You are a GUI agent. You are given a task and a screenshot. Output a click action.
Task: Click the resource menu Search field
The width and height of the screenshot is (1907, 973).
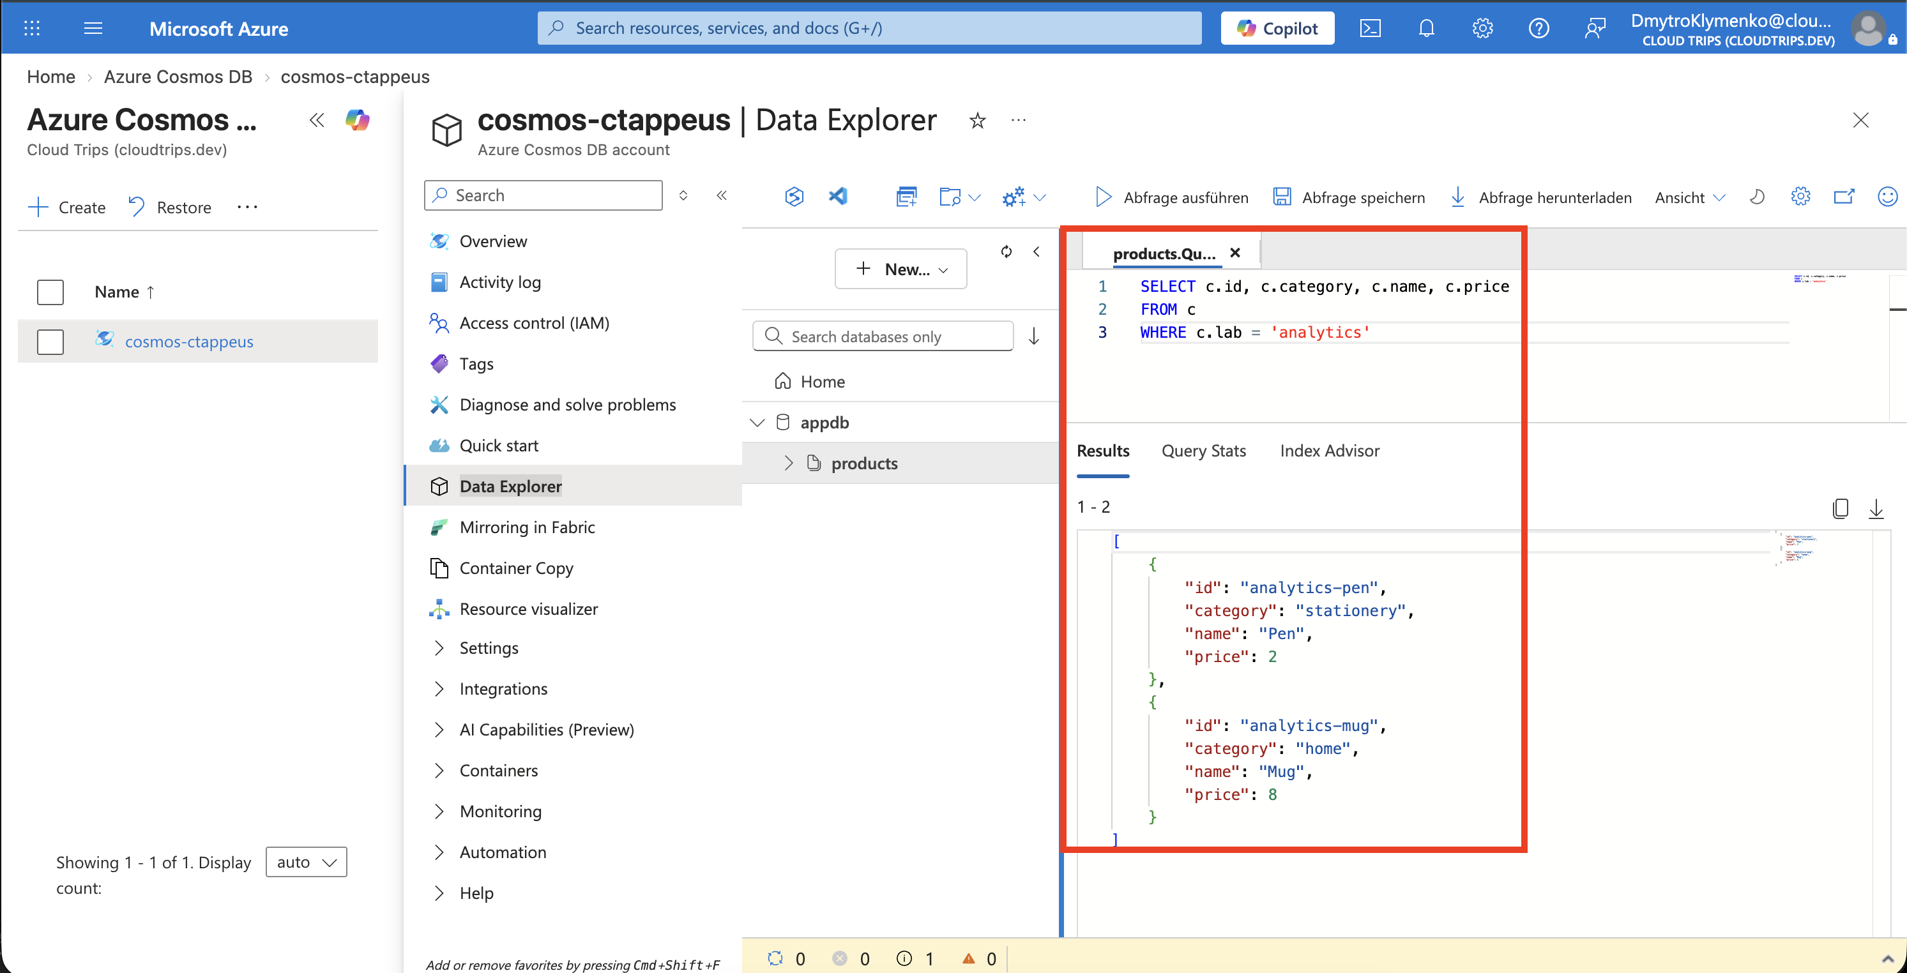[x=543, y=195]
